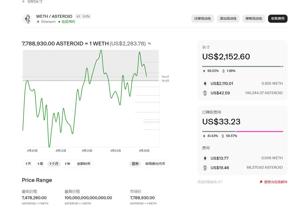Click the red flag report icon
This screenshot has width=302, height=211.
tap(261, 182)
